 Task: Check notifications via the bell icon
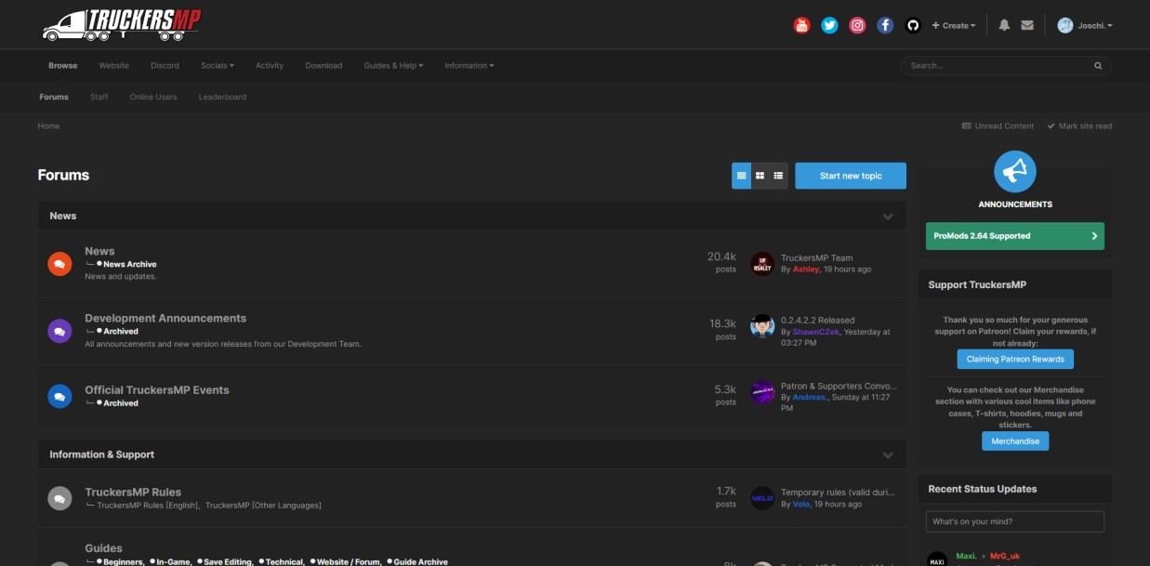1004,25
